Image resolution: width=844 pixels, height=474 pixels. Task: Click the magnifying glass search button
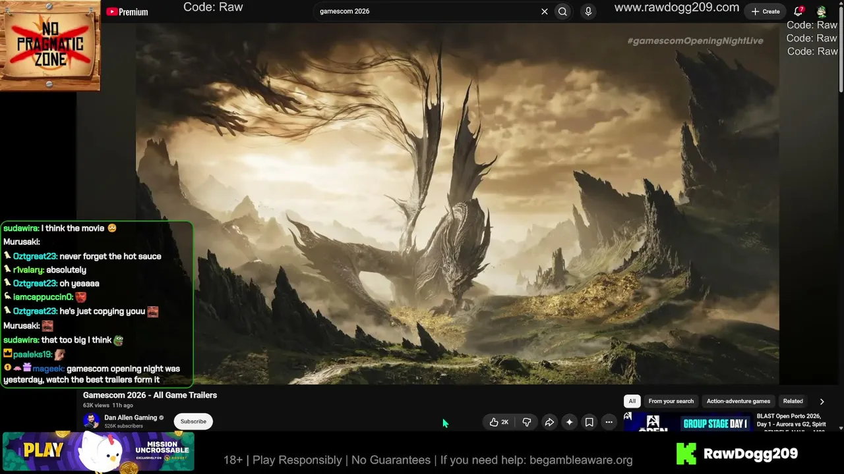pyautogui.click(x=562, y=11)
